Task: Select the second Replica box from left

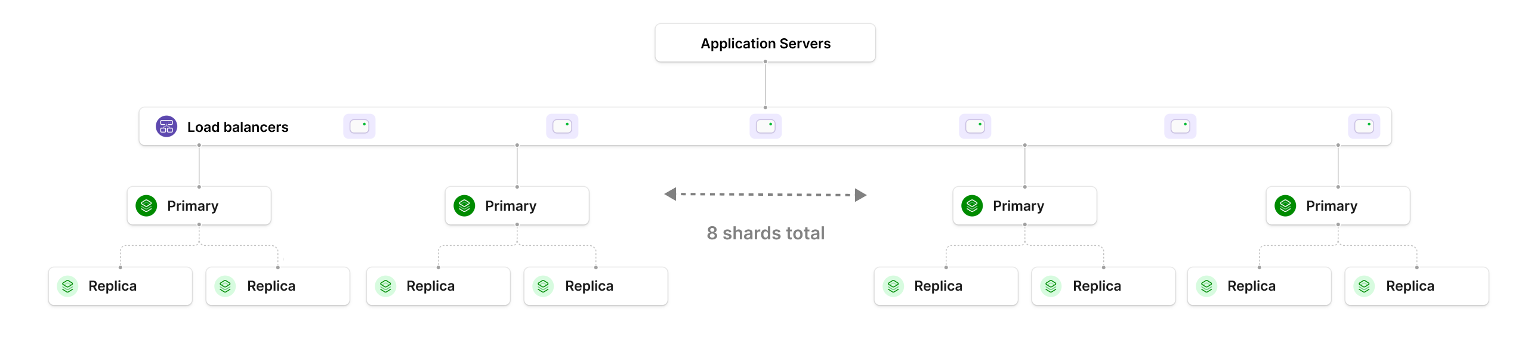Action: pos(277,286)
